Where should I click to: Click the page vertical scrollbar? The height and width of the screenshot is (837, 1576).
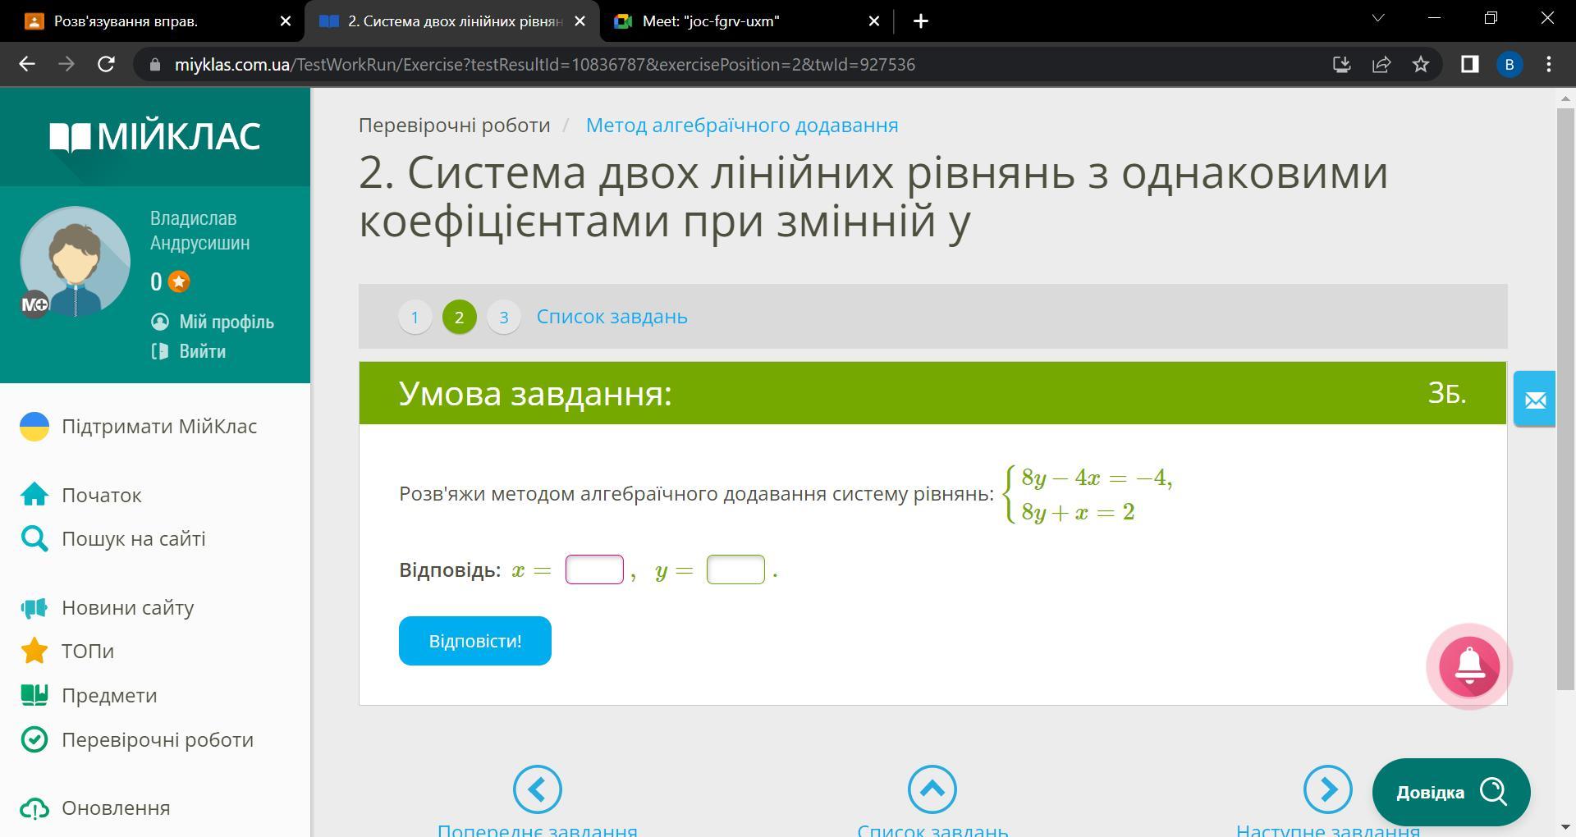click(1565, 399)
